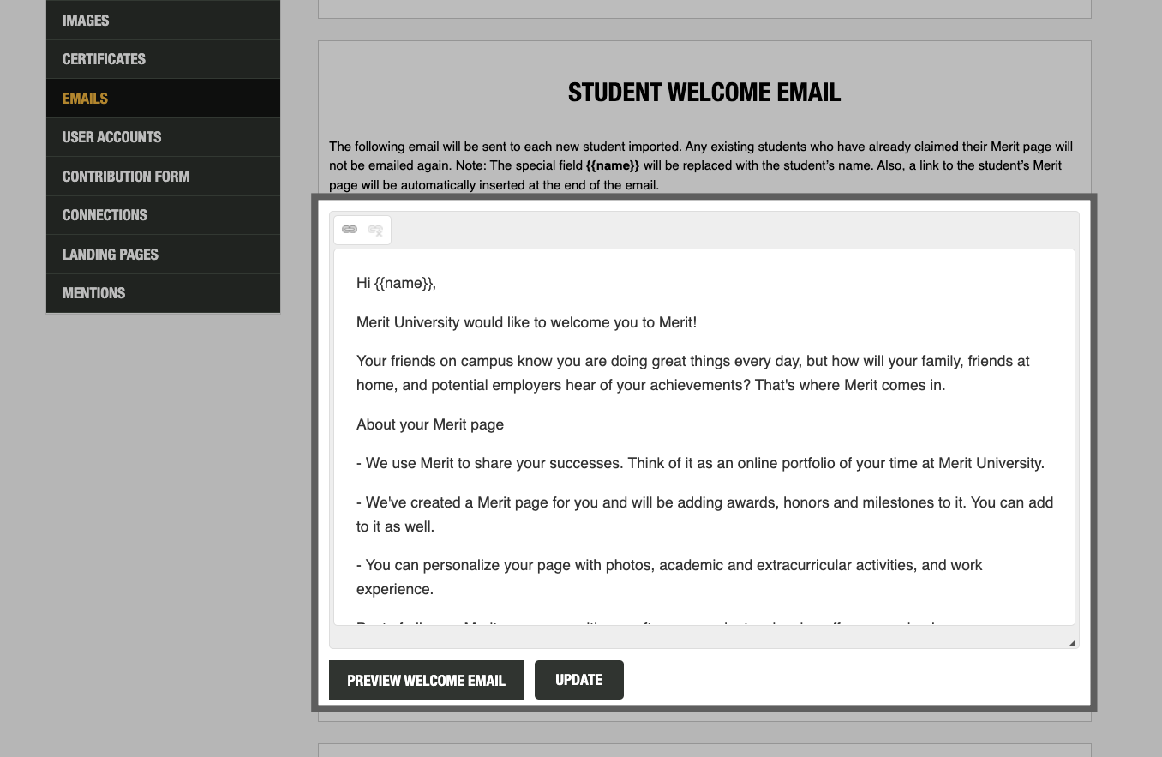The height and width of the screenshot is (757, 1162).
Task: Select the {{name}} placeholder in the greeting
Action: pyautogui.click(x=407, y=282)
